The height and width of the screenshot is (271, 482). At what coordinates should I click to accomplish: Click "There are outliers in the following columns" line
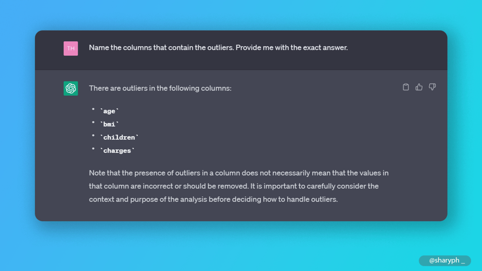click(160, 88)
